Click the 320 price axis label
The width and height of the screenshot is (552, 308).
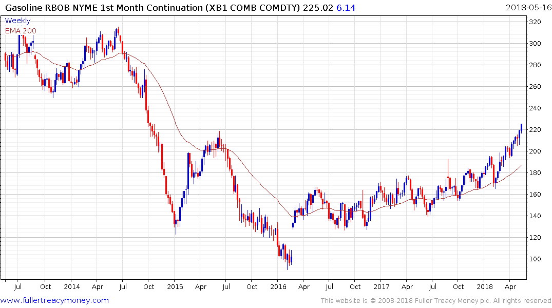coord(535,22)
